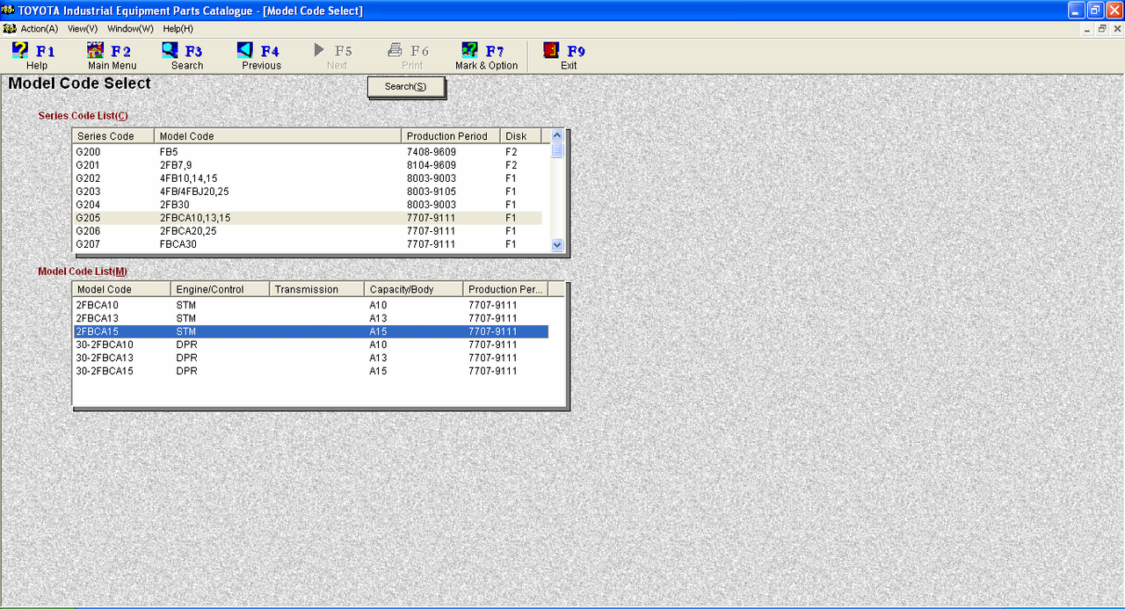Click the Search(S) button

406,87
